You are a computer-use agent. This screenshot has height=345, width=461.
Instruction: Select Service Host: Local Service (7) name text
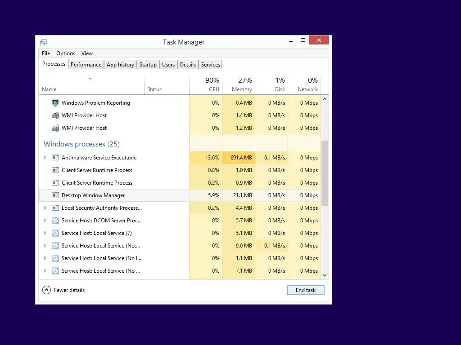click(x=97, y=233)
